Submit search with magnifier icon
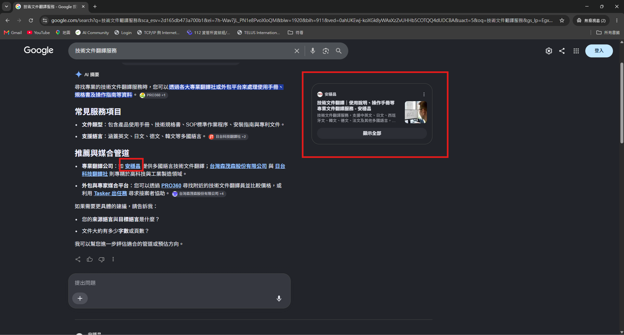The image size is (624, 335). pos(339,51)
